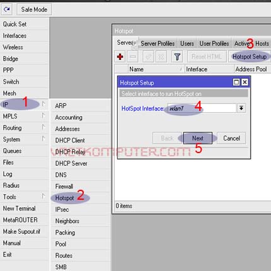Select IPsec in IP submenu

pos(81,209)
